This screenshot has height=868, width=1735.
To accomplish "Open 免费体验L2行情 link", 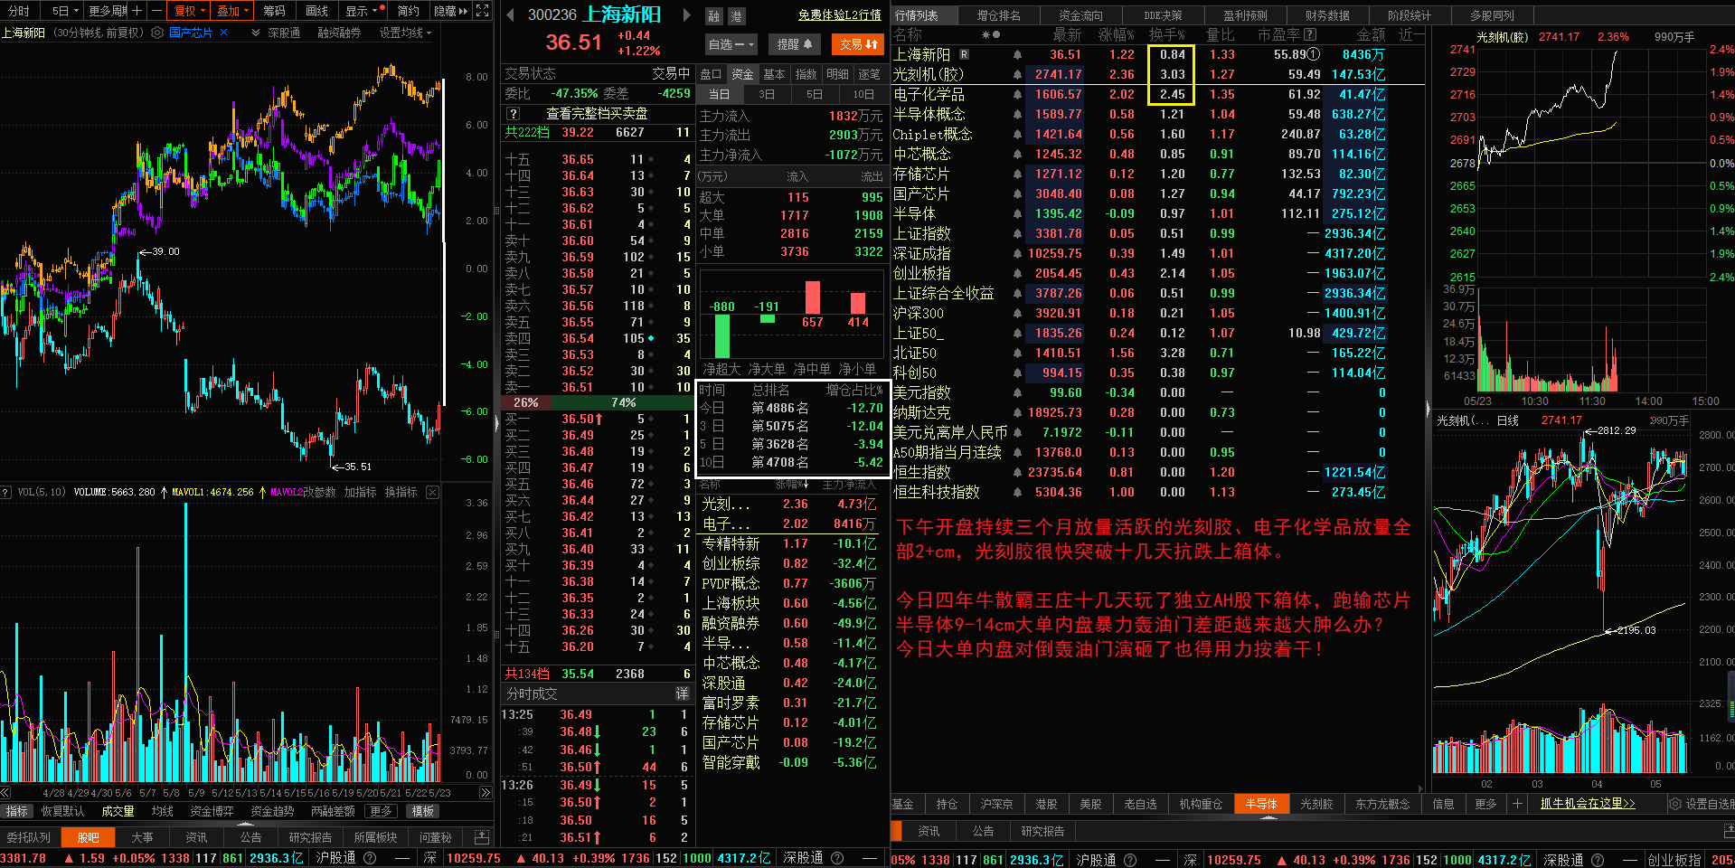I will [x=840, y=15].
